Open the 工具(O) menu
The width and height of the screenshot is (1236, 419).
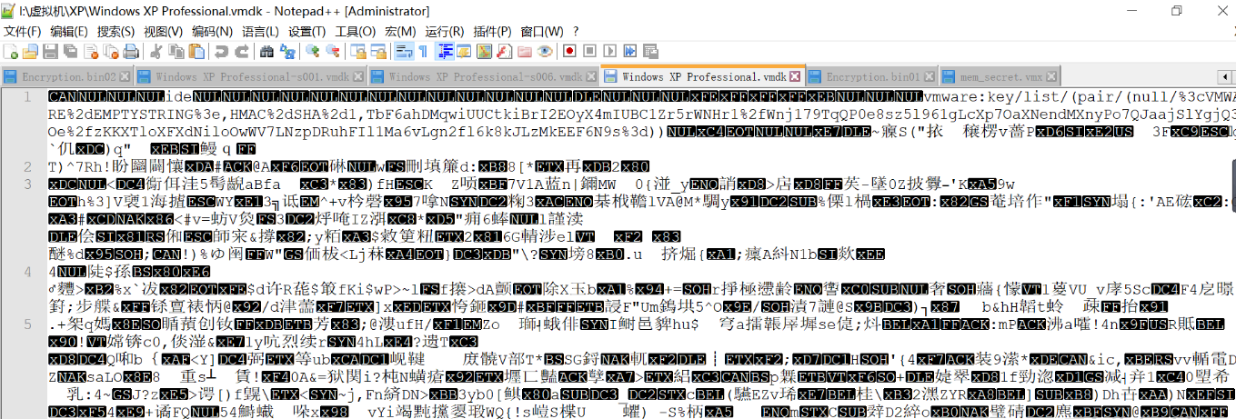(x=355, y=32)
